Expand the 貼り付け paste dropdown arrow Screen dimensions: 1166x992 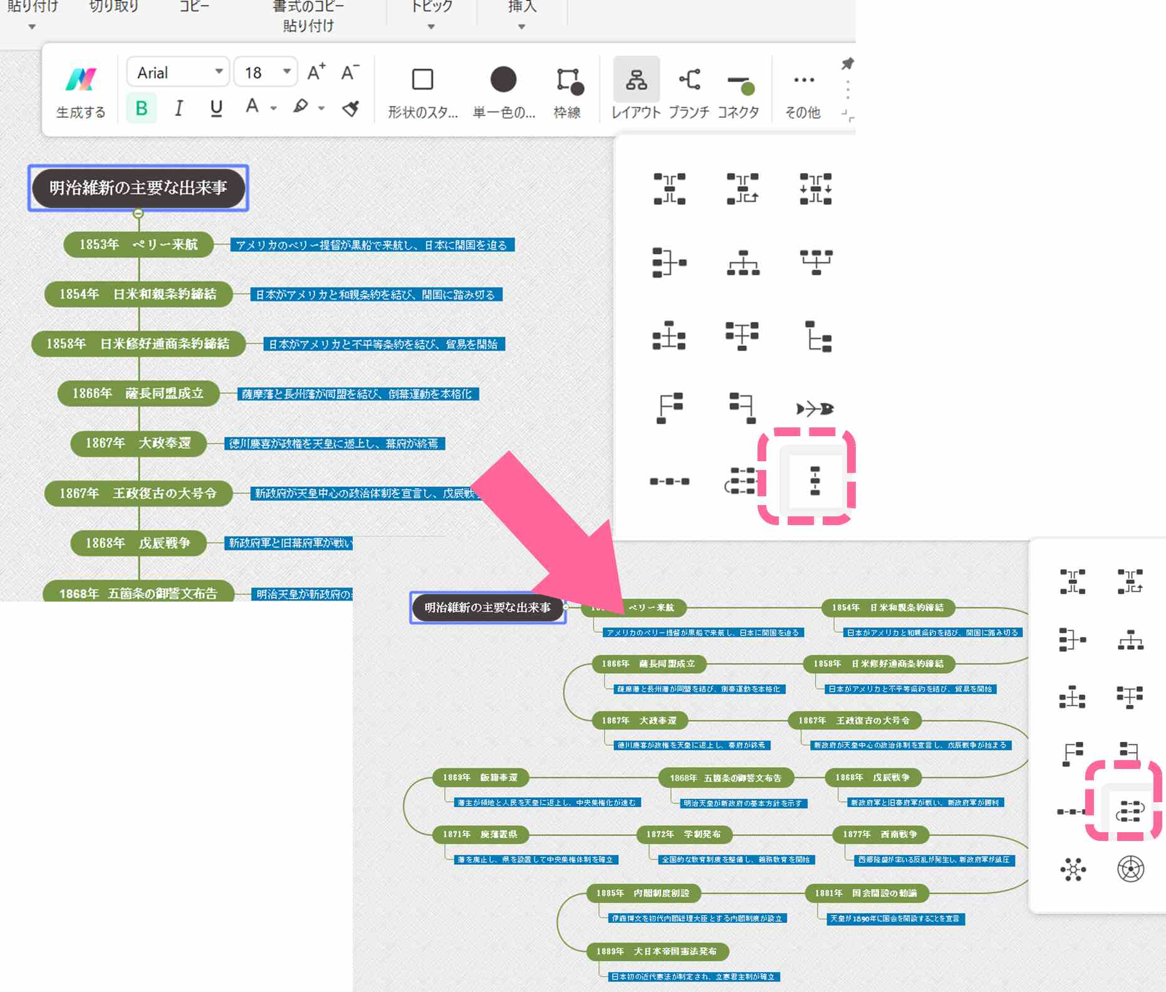pyautogui.click(x=32, y=27)
